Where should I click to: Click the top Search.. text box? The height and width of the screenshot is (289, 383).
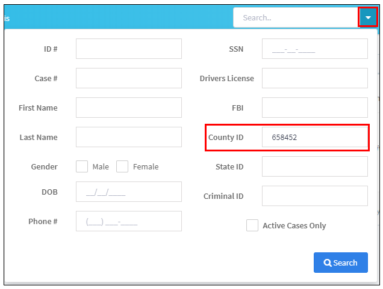pos(296,17)
